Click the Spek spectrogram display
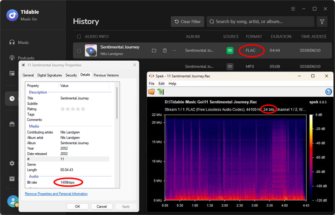Screen dimensions: 335x215 pos(235,158)
